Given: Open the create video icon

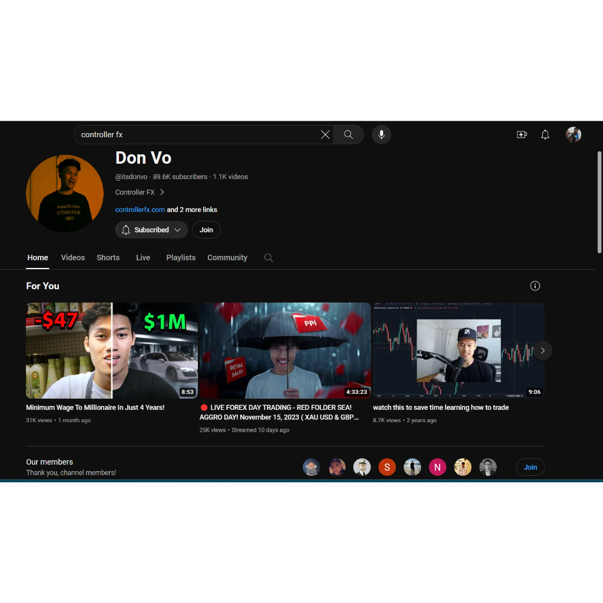Looking at the screenshot, I should click(x=522, y=135).
